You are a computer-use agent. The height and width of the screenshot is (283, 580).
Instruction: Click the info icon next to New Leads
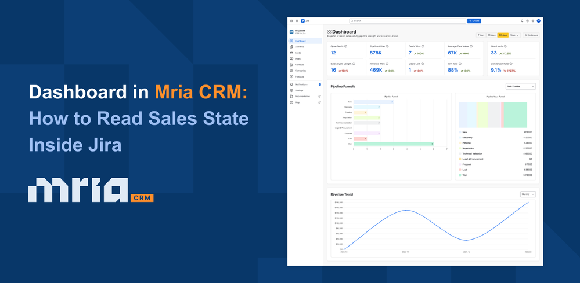click(505, 46)
